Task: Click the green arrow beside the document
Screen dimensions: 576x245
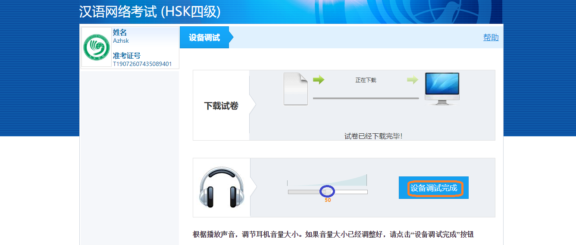Action: click(x=318, y=80)
